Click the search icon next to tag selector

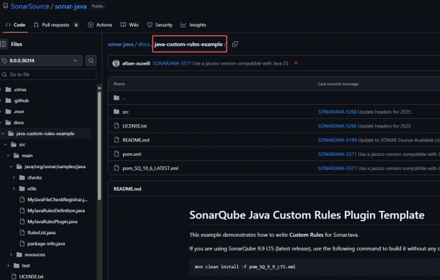click(91, 61)
